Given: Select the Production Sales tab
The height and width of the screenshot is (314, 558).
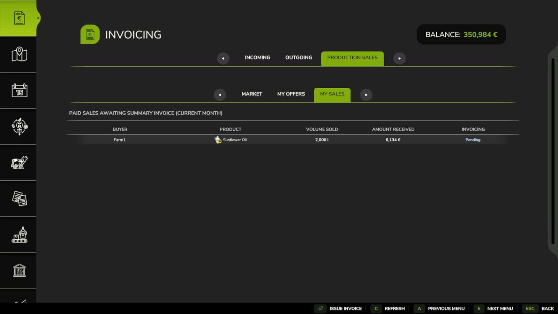Looking at the screenshot, I should (x=352, y=58).
